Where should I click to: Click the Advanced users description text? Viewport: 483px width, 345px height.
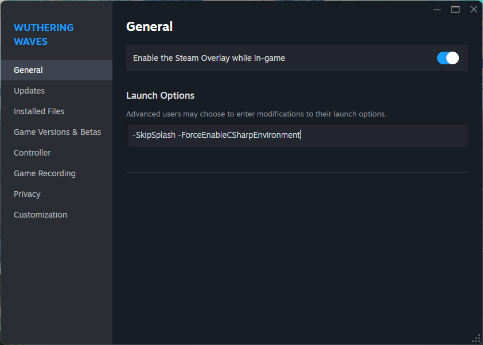click(x=256, y=114)
